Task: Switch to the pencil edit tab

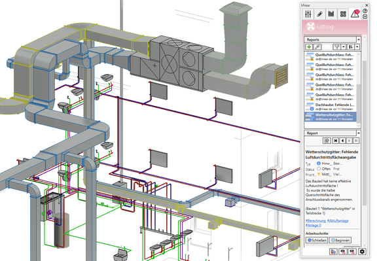Action: (319, 14)
